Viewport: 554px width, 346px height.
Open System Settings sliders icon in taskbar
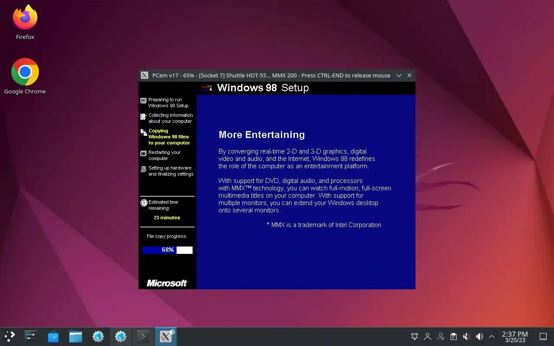pos(31,336)
